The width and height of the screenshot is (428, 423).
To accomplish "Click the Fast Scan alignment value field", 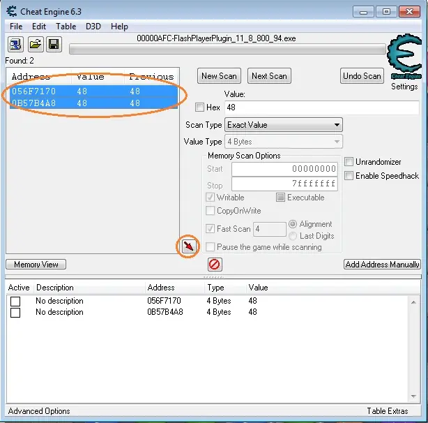I will click(270, 229).
